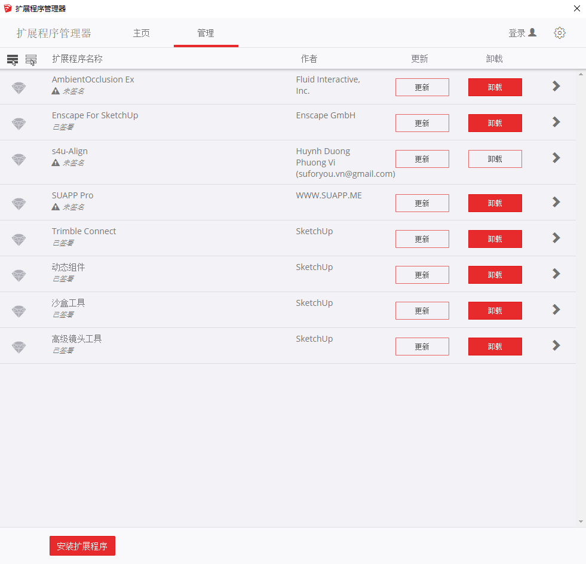This screenshot has height=564, width=586.
Task: Switch to 管理 tab
Action: tap(205, 33)
